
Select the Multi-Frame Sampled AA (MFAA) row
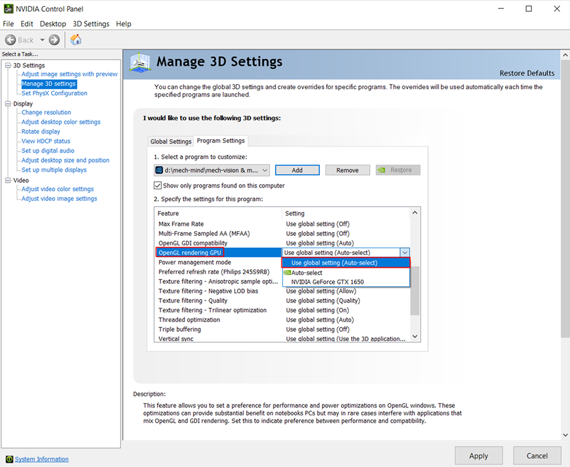click(283, 234)
